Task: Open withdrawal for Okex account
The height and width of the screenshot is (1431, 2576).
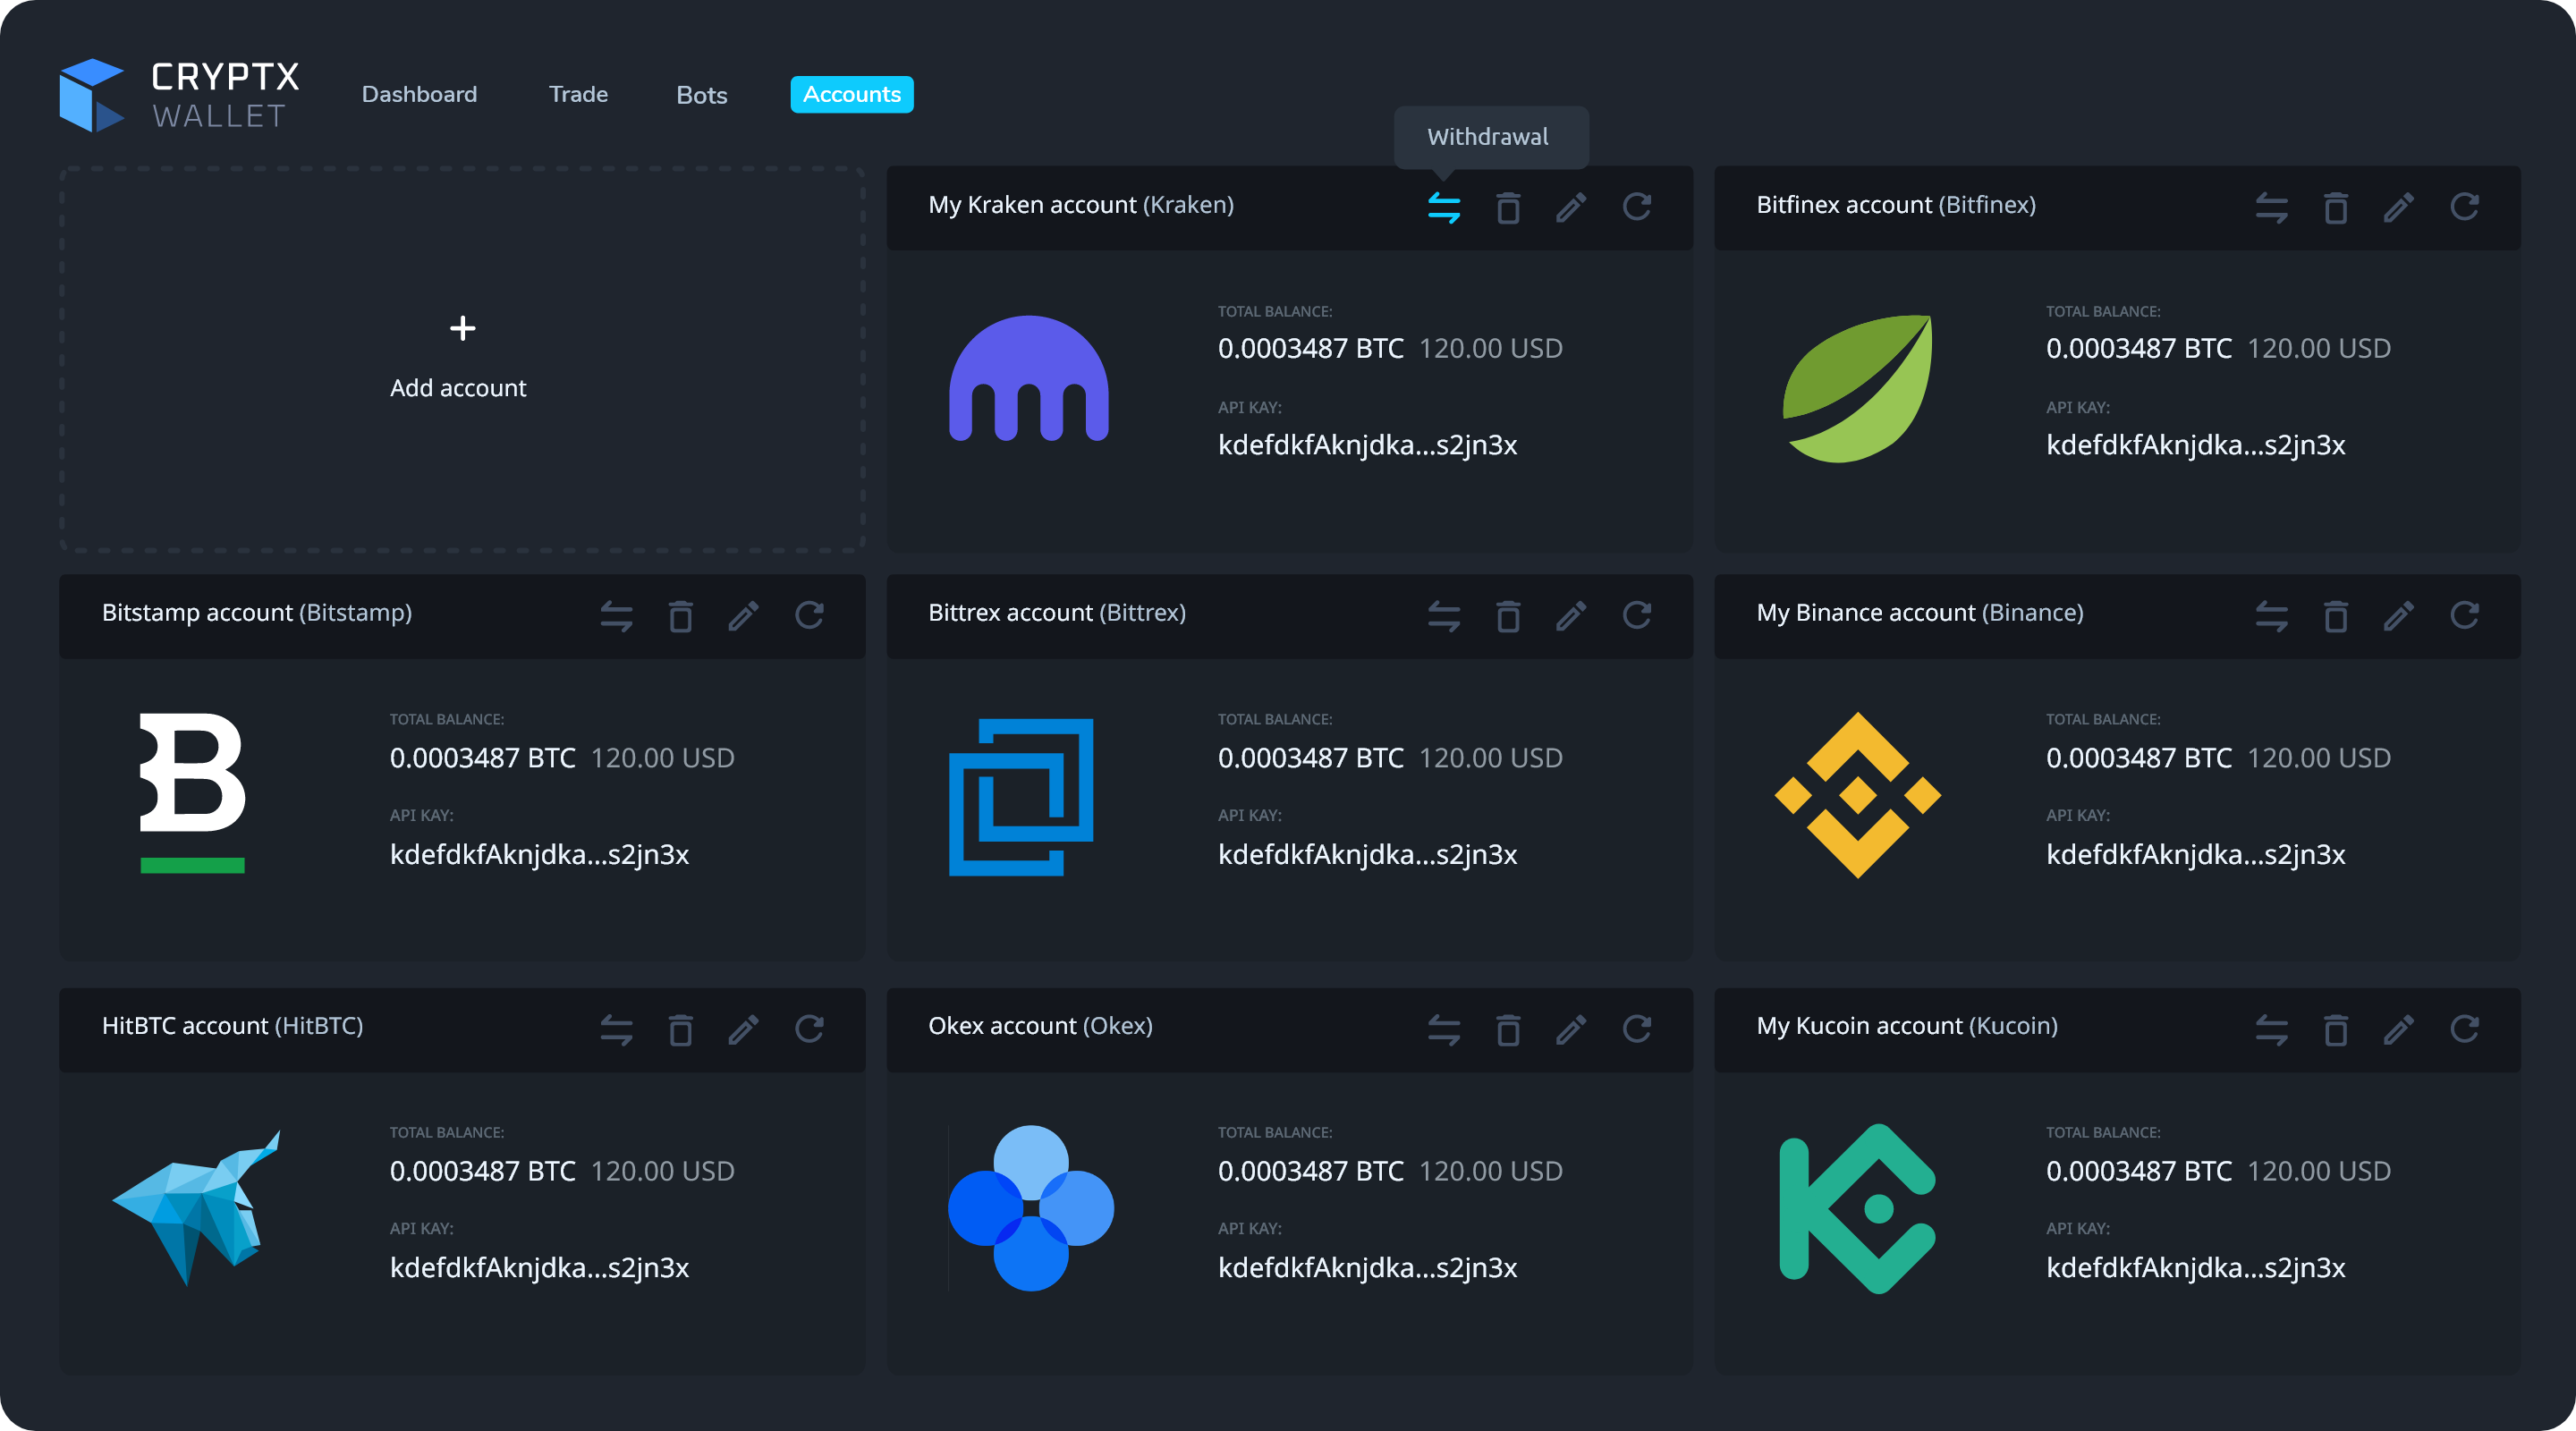Action: pyautogui.click(x=1443, y=1029)
